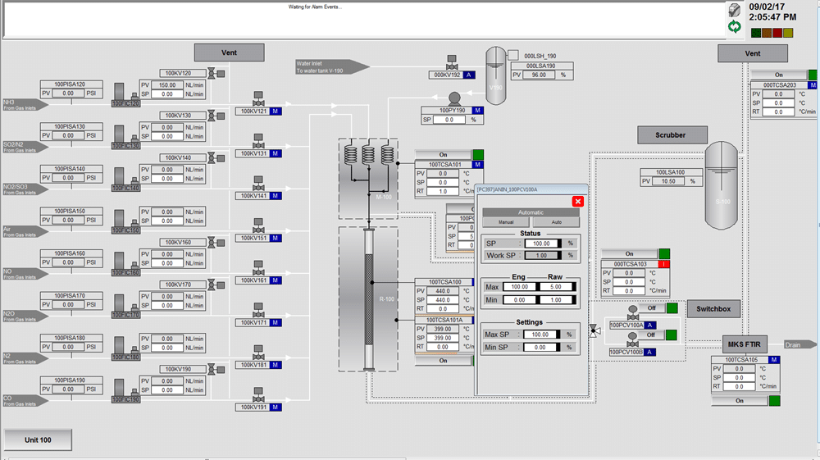820x460 pixels.
Task: Click the yellow status swatch
Action: click(788, 33)
